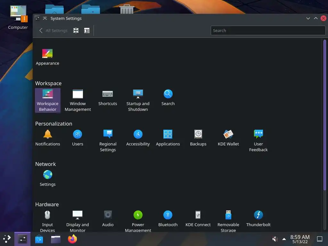
Task: Open Power Management settings
Action: click(138, 221)
